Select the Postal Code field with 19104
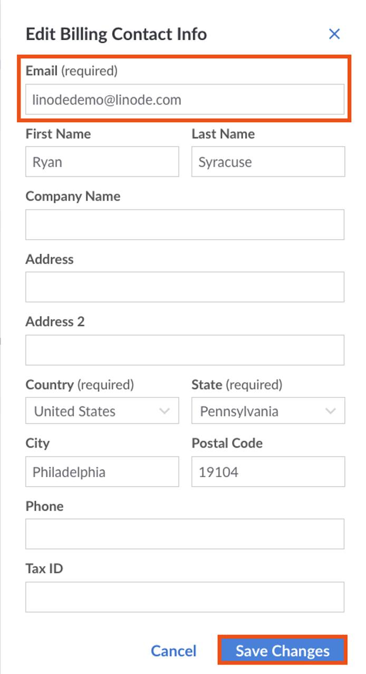This screenshot has height=674, width=366. point(268,472)
